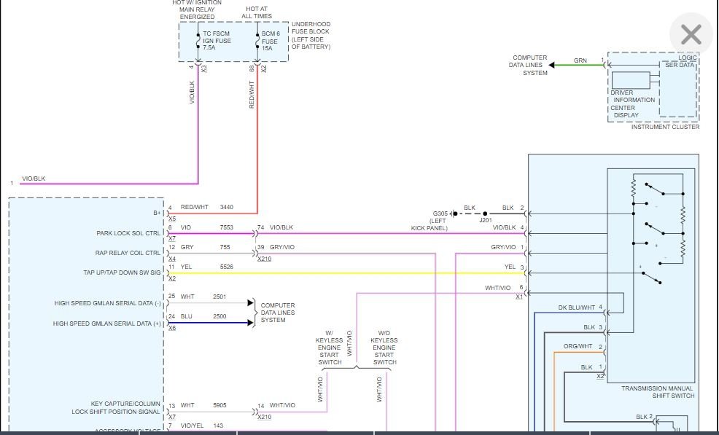Select 'HIGH SPEED GMLAN SERIAL DATA (+)' text
Screen dimensions: 719x435
pyautogui.click(x=107, y=324)
